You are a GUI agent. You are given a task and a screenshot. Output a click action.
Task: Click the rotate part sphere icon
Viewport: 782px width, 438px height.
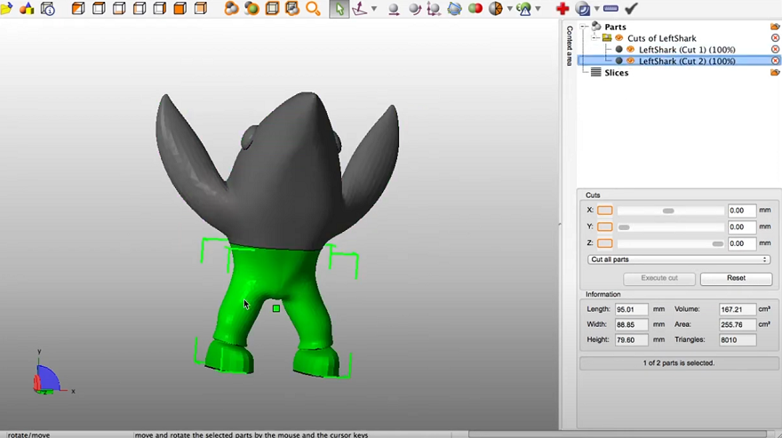(x=414, y=9)
